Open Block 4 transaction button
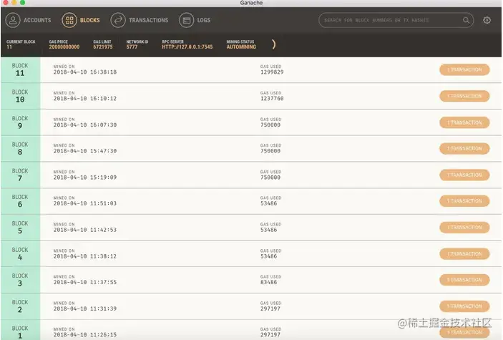 pyautogui.click(x=464, y=254)
